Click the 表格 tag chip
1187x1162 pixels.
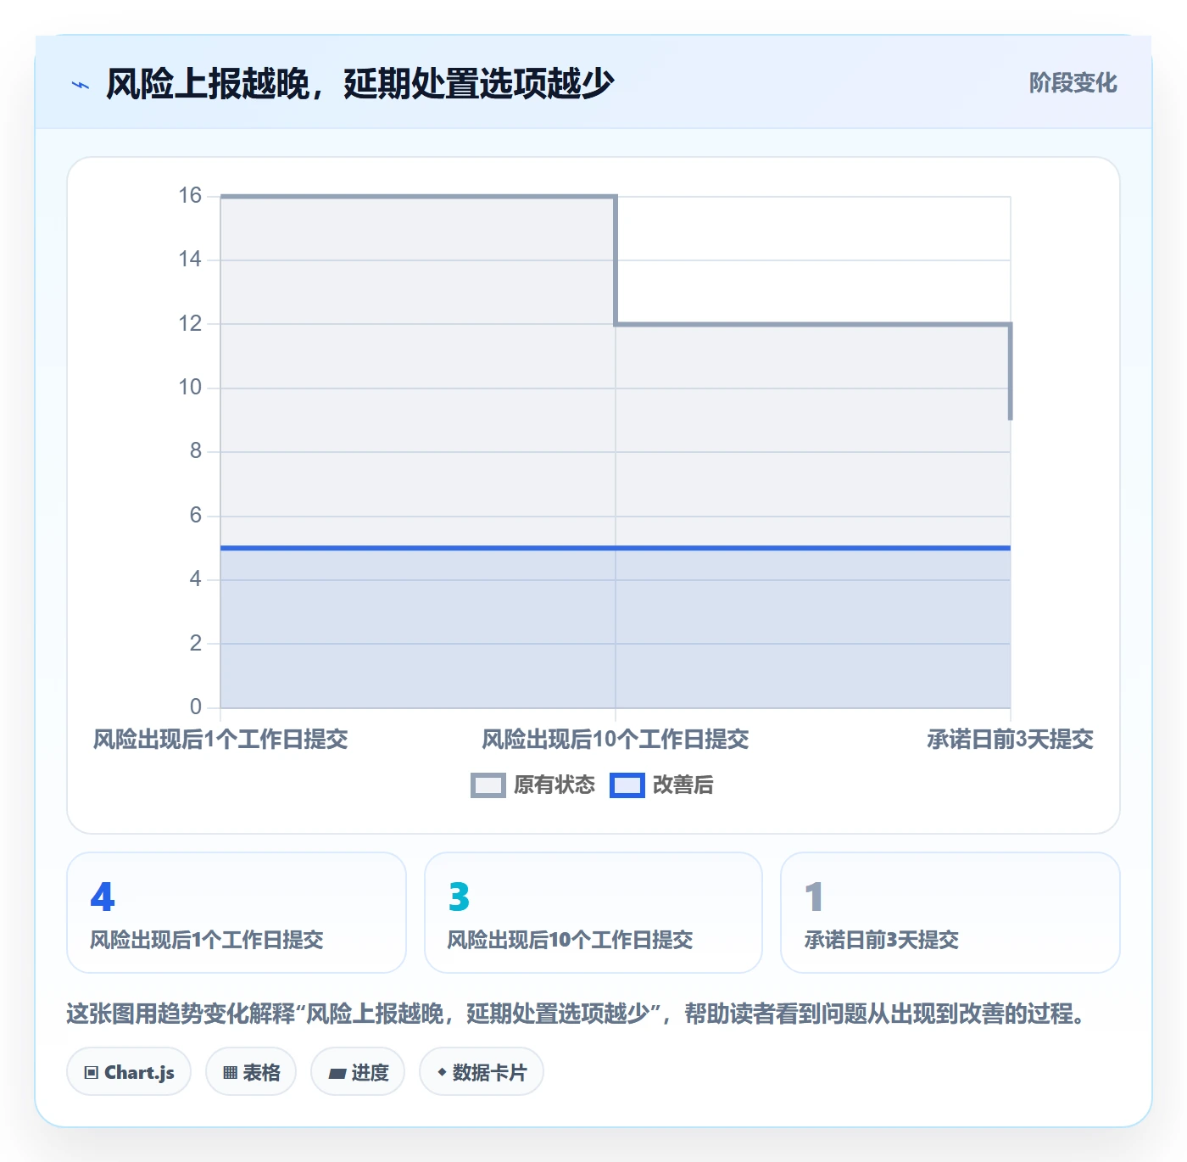[x=251, y=1072]
